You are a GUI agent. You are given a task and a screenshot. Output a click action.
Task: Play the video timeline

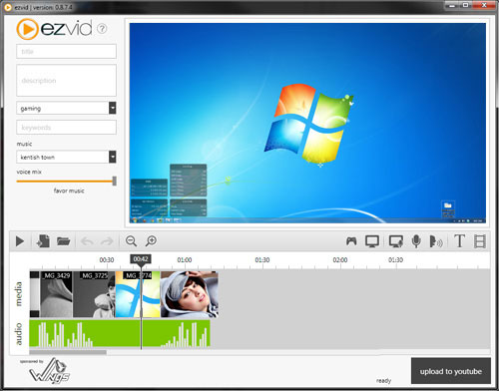coord(20,241)
